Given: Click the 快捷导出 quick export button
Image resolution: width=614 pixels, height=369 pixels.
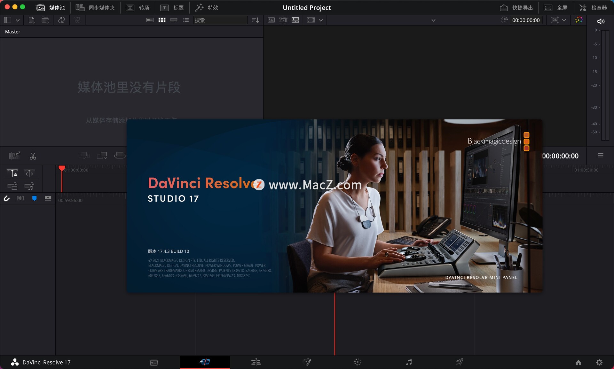Looking at the screenshot, I should click(516, 8).
